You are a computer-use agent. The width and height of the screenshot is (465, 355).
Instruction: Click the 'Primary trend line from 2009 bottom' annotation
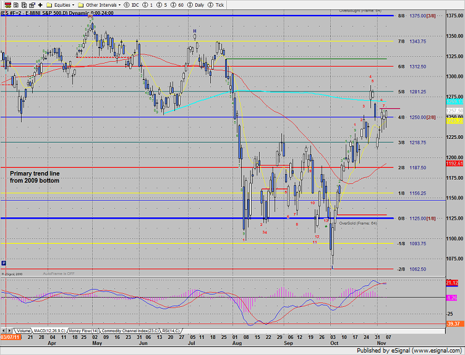35,177
